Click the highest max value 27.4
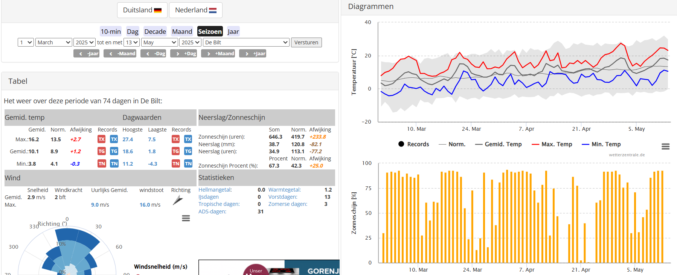 coord(128,139)
